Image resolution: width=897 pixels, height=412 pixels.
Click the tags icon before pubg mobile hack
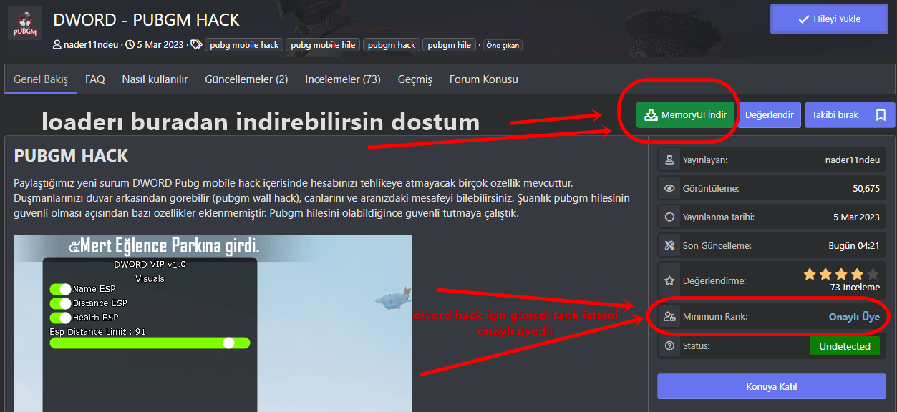tap(196, 44)
